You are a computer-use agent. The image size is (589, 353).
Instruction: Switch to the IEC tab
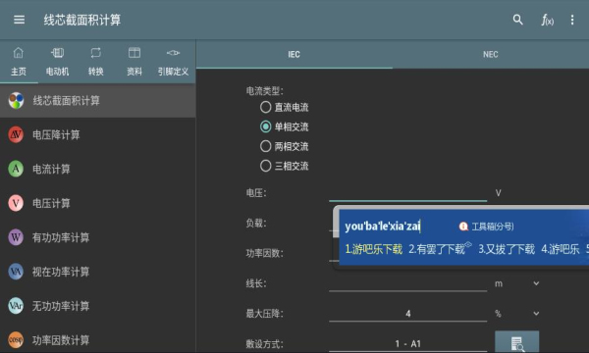coord(294,54)
